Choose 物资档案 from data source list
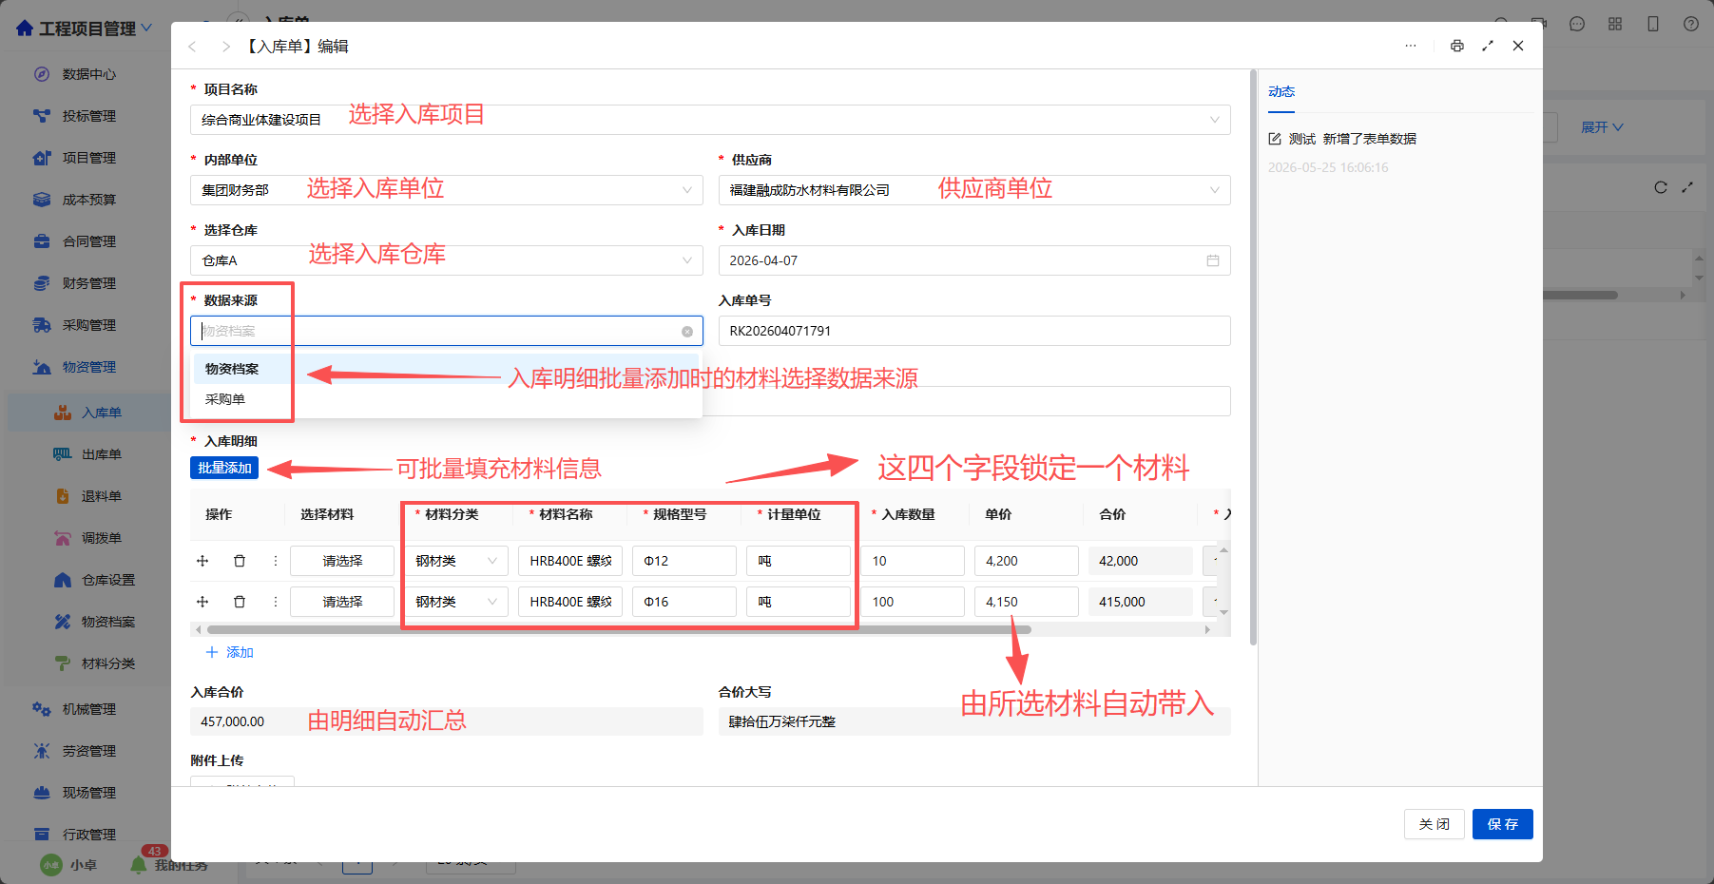The image size is (1714, 884). pyautogui.click(x=232, y=369)
